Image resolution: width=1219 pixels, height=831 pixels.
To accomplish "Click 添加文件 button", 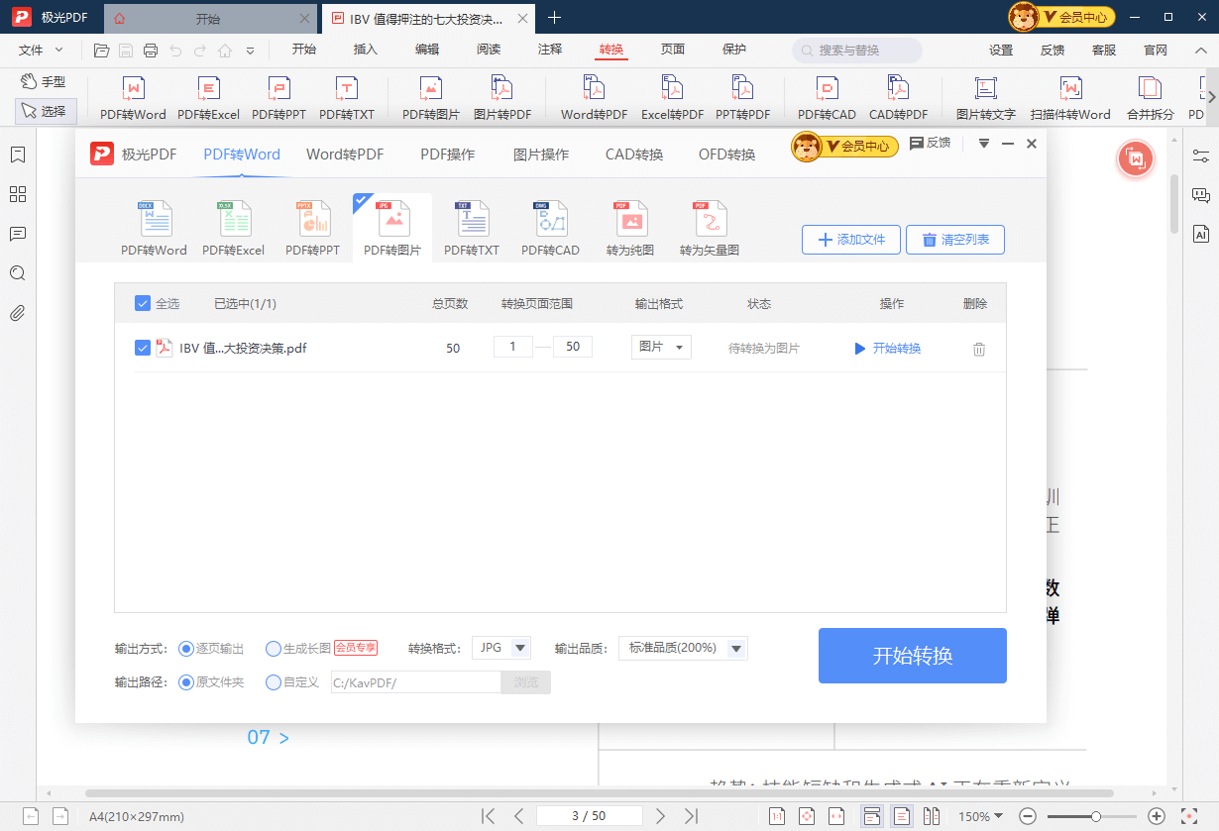I will (x=851, y=240).
